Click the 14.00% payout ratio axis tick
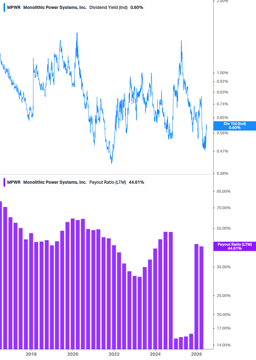Image resolution: width=256 pixels, height=360 pixels. click(224, 345)
